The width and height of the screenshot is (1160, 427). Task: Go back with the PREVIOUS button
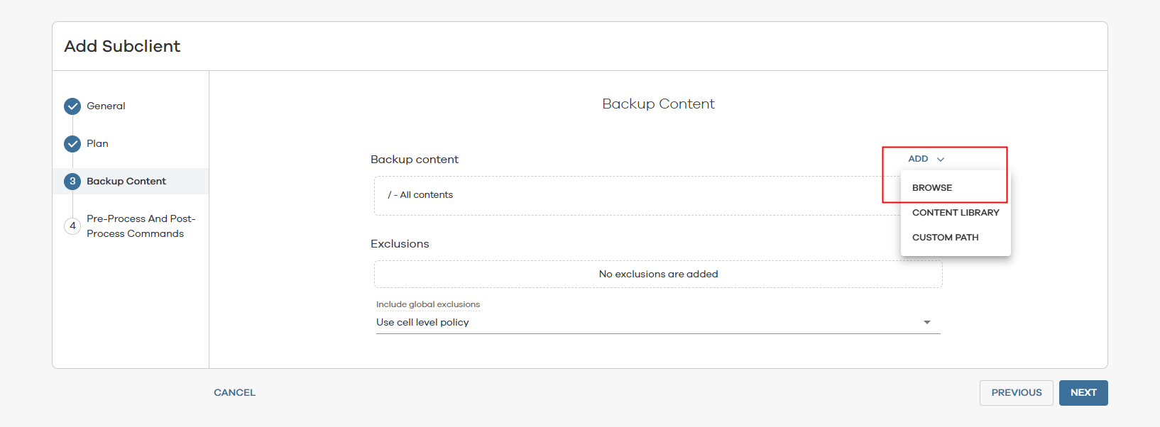(x=1016, y=393)
